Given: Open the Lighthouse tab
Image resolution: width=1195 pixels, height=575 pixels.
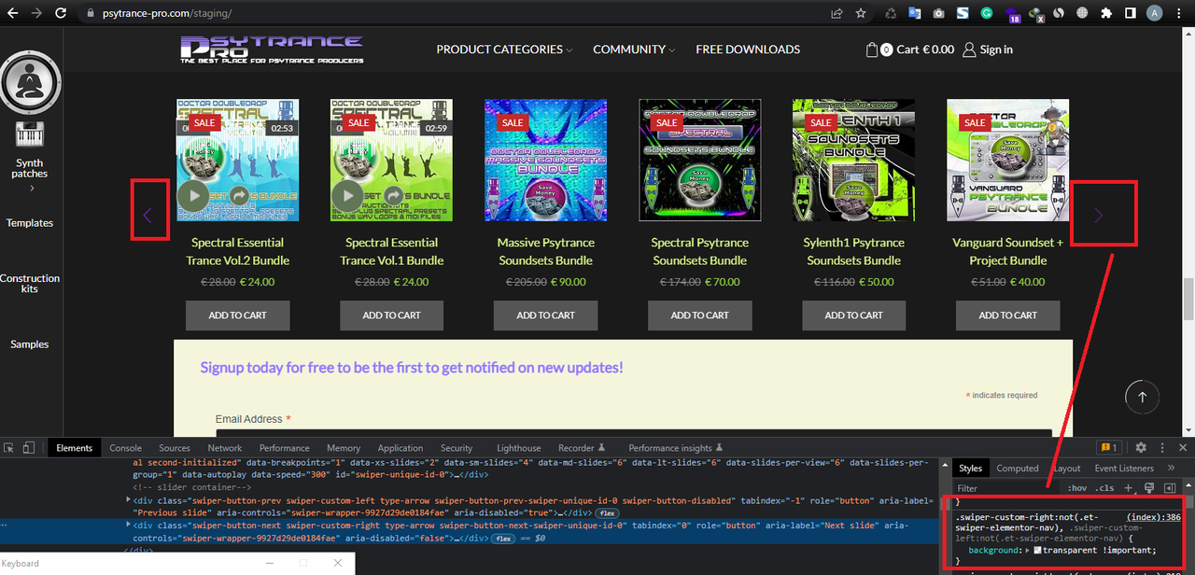Looking at the screenshot, I should click(518, 448).
